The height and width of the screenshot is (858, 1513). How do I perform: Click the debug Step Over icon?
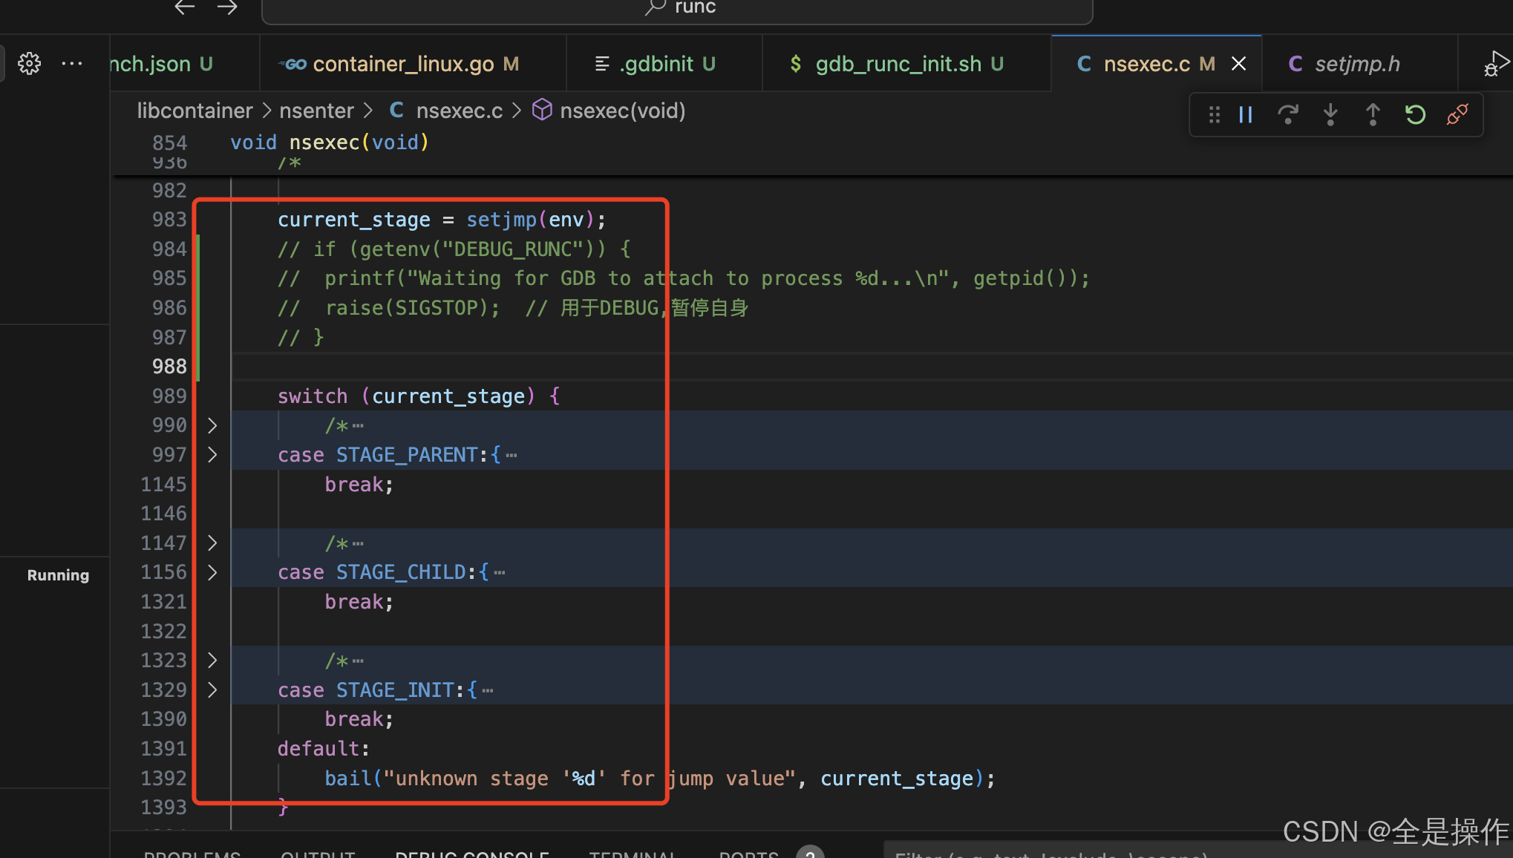click(1288, 115)
